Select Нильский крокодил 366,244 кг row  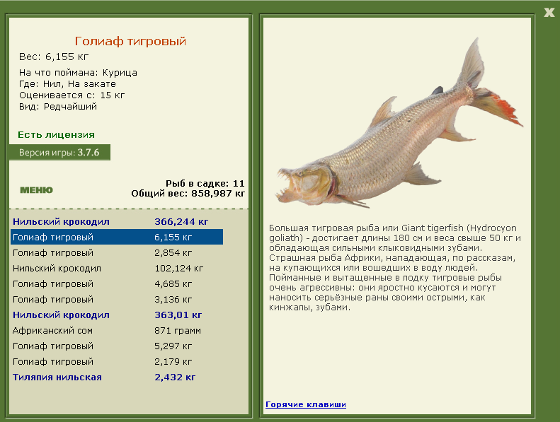[117, 222]
